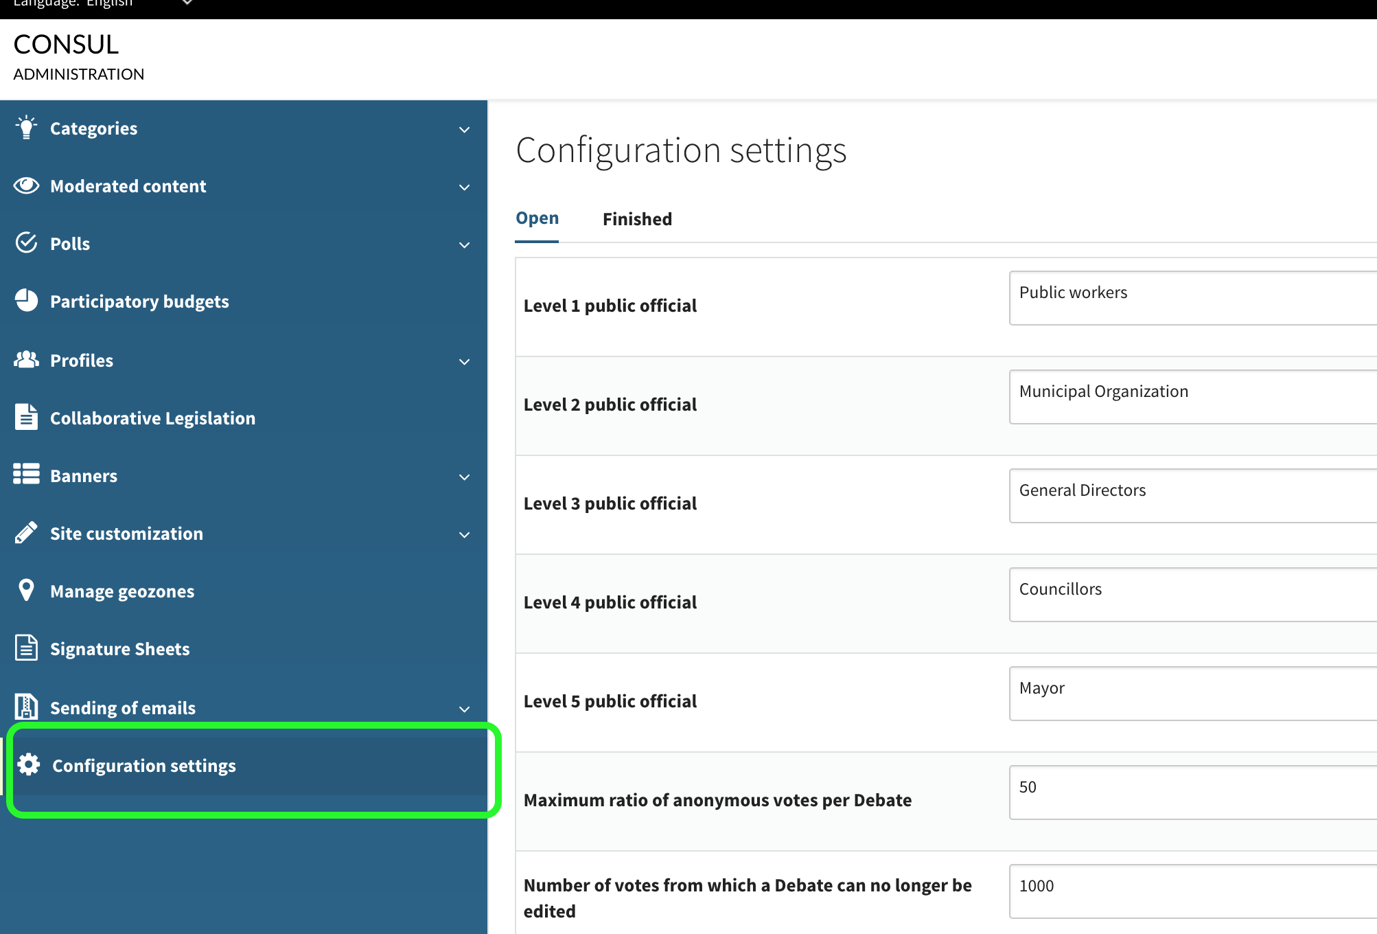This screenshot has width=1377, height=934.
Task: Click the maximum anonymous votes ratio field
Action: point(1191,791)
